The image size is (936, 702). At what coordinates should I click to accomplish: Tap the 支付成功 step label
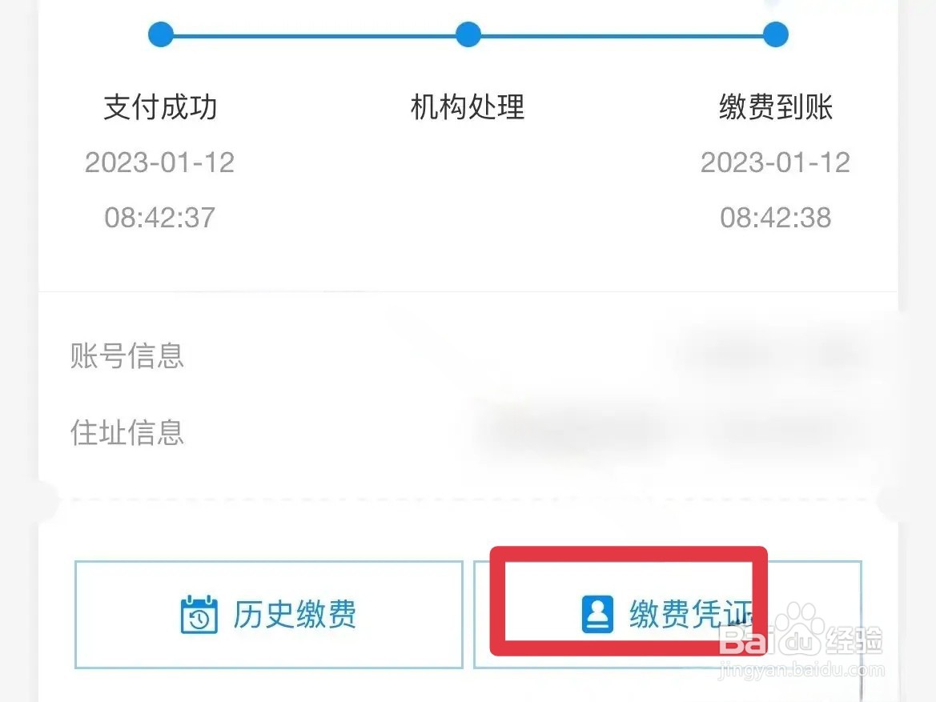coord(160,106)
